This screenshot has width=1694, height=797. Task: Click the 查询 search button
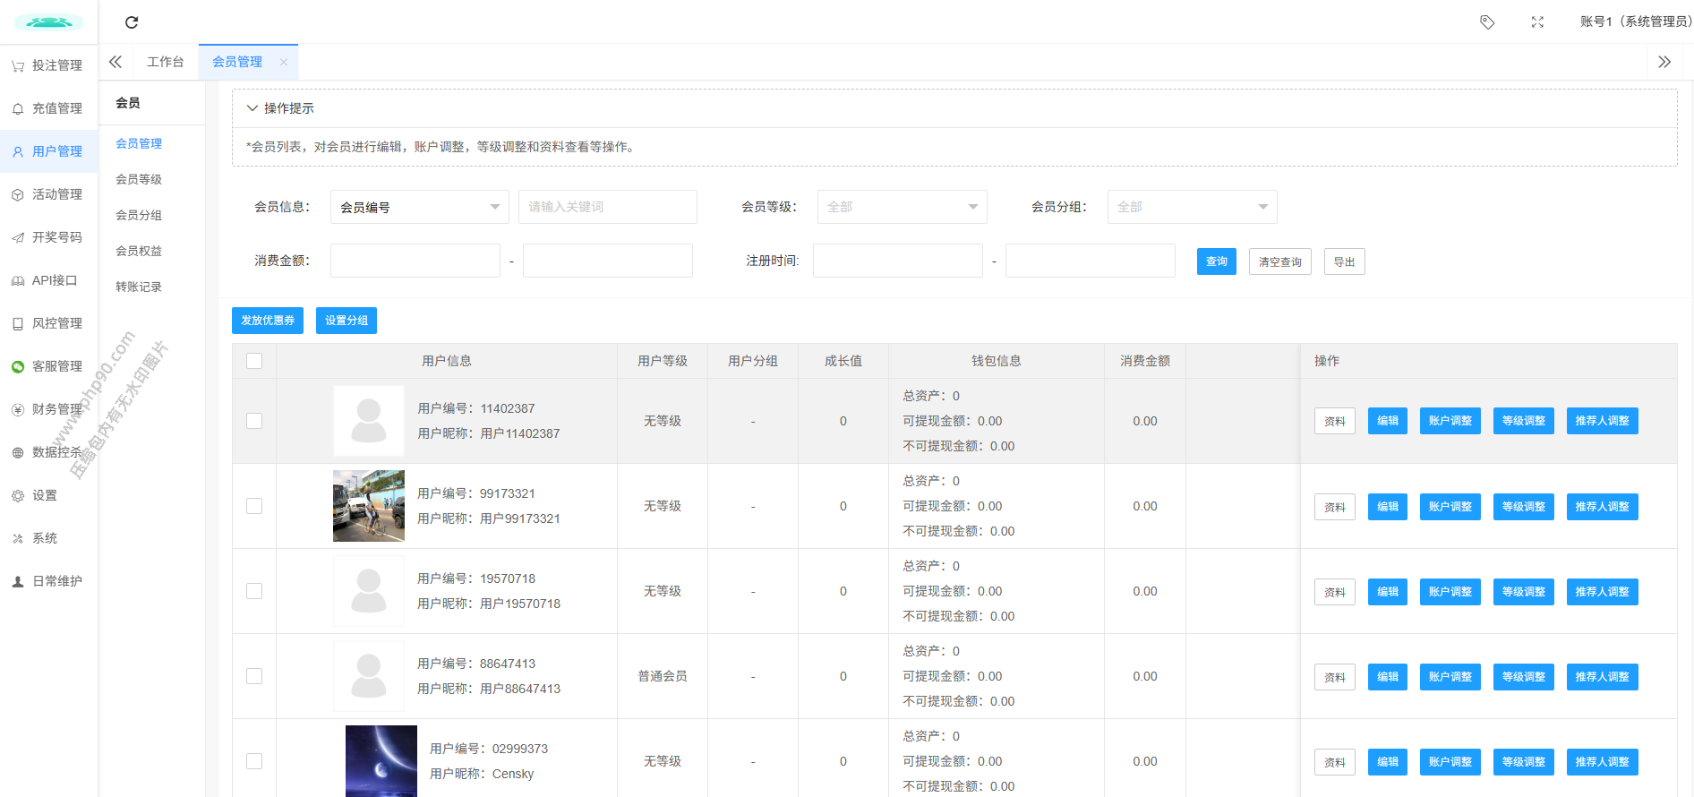[x=1216, y=261]
